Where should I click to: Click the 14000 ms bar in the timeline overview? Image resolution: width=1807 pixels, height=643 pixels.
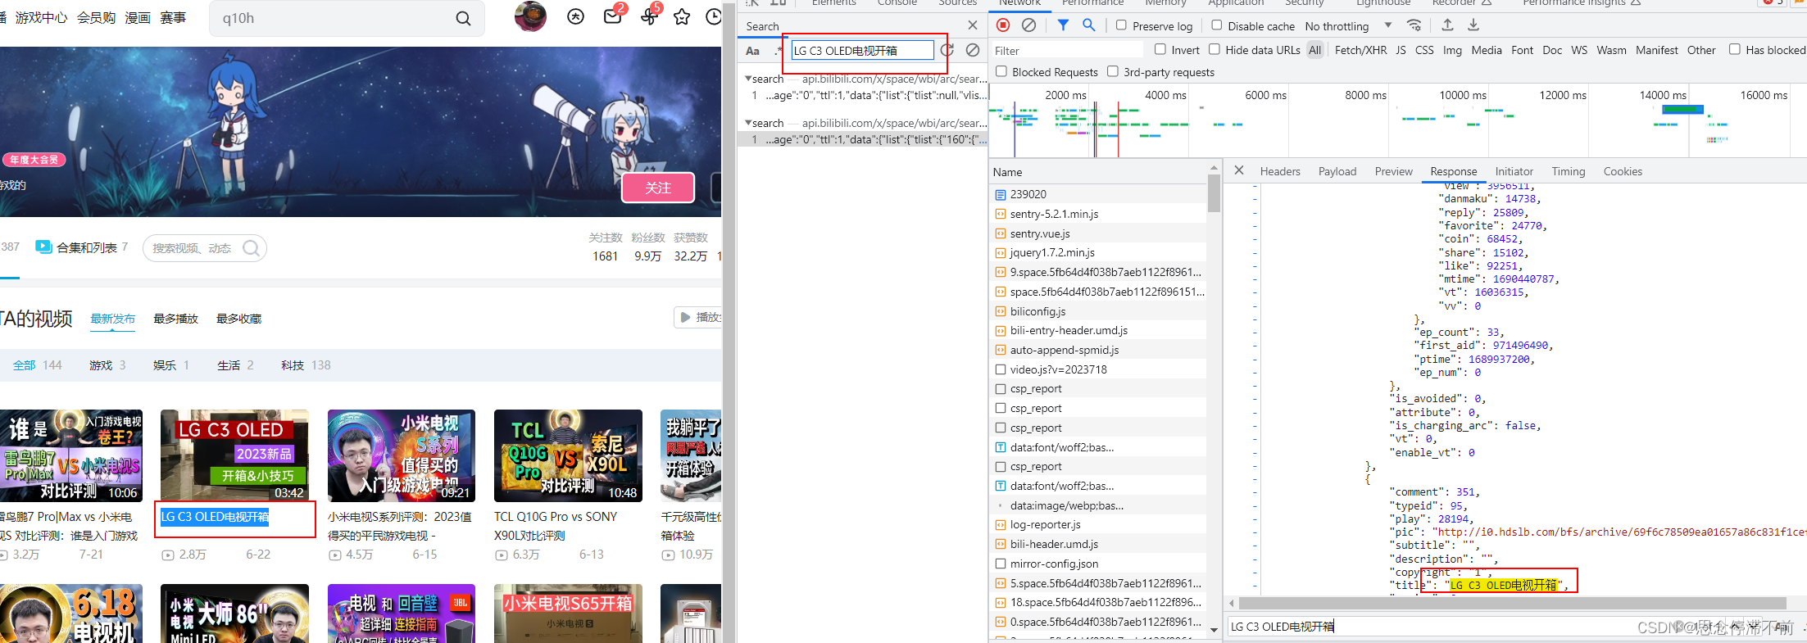tap(1682, 109)
